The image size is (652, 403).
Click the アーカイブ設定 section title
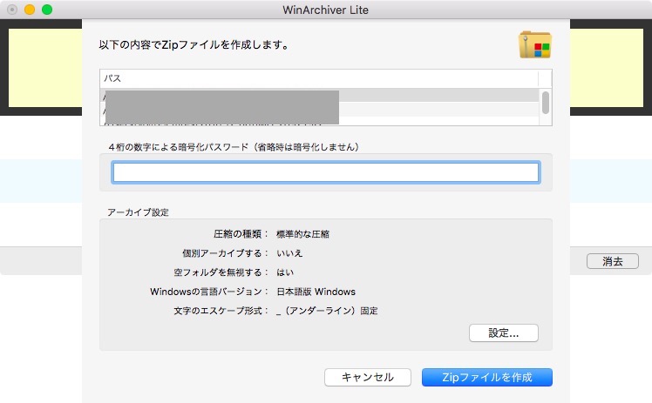point(138,212)
